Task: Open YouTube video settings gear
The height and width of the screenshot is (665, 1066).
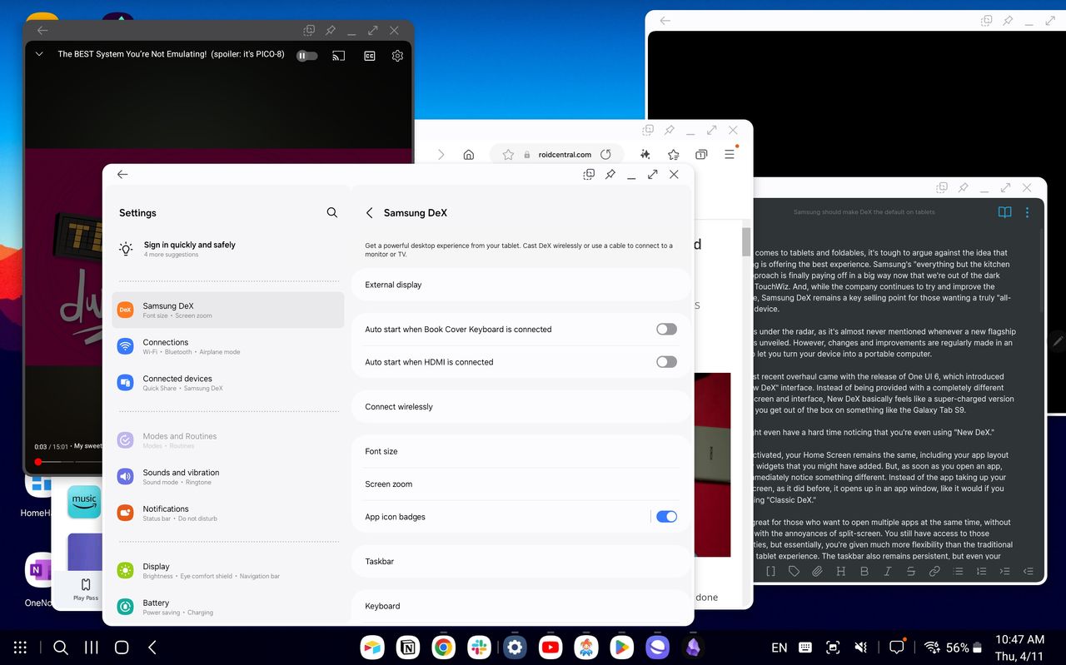Action: tap(397, 56)
